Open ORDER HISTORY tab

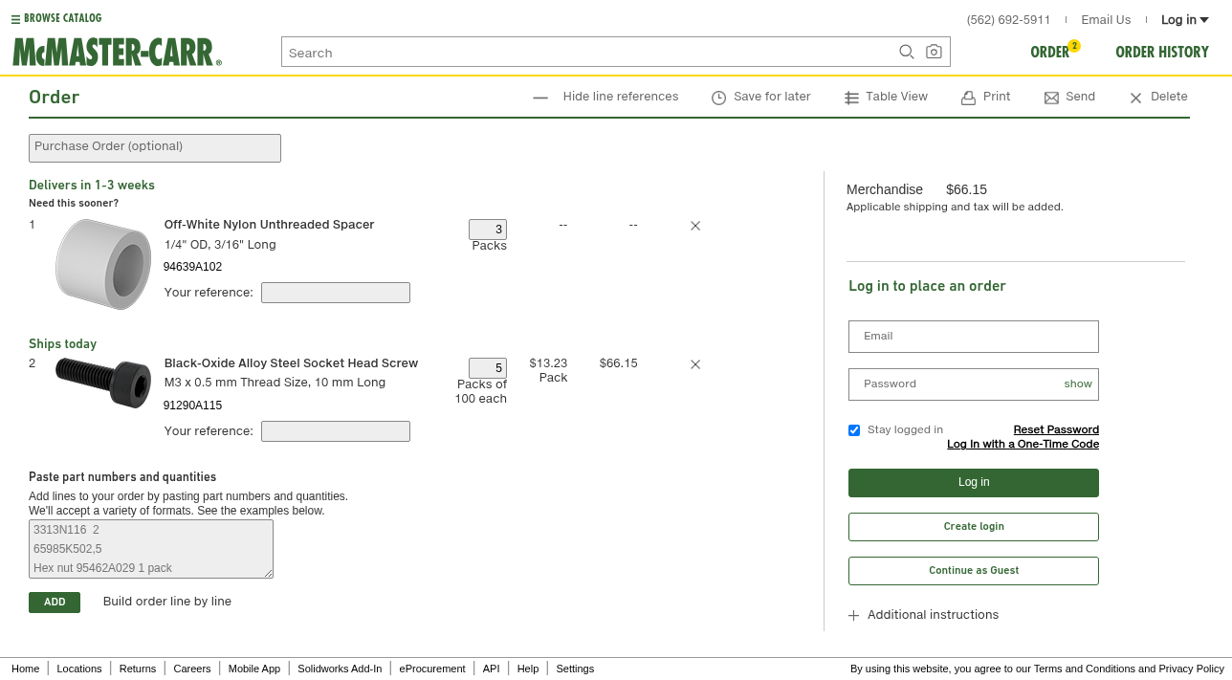pyautogui.click(x=1162, y=53)
